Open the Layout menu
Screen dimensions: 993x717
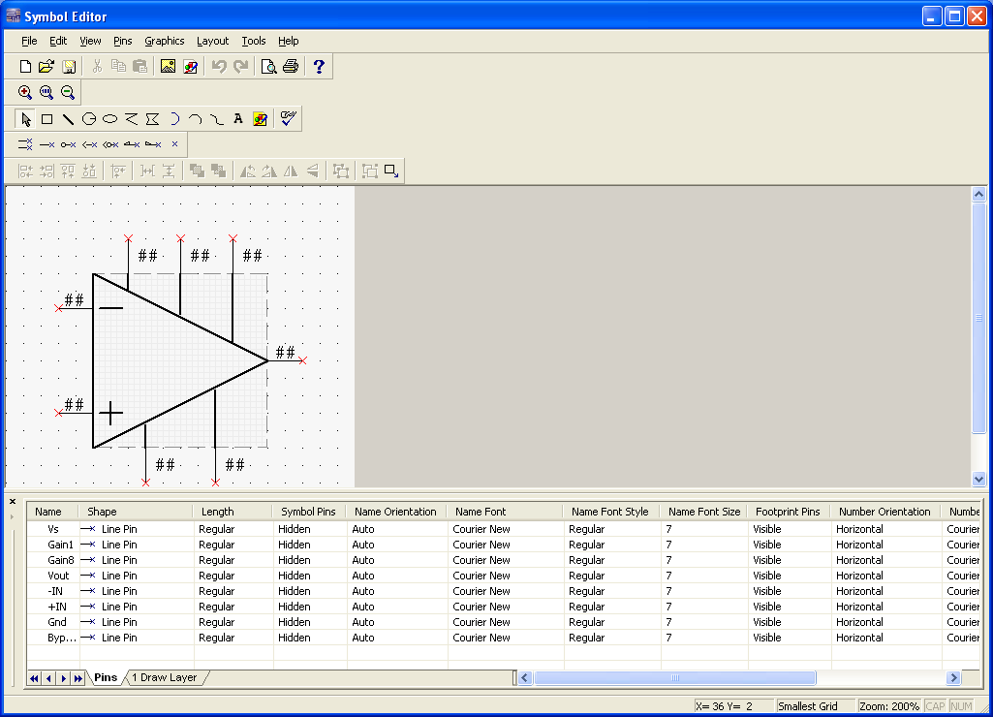point(213,41)
